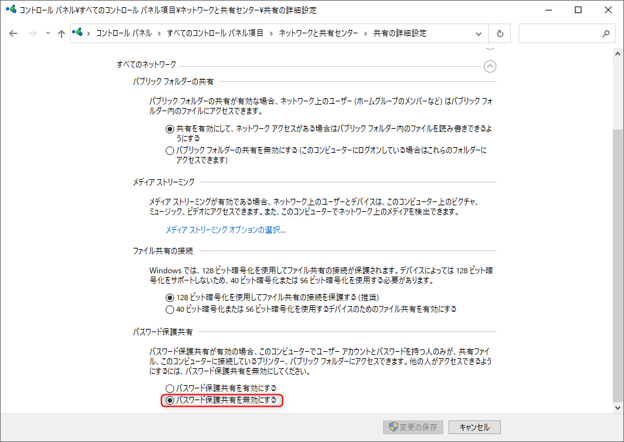624x442 pixels.
Task: Expand chevron after コントロール パネル breadcrumb
Action: point(159,34)
